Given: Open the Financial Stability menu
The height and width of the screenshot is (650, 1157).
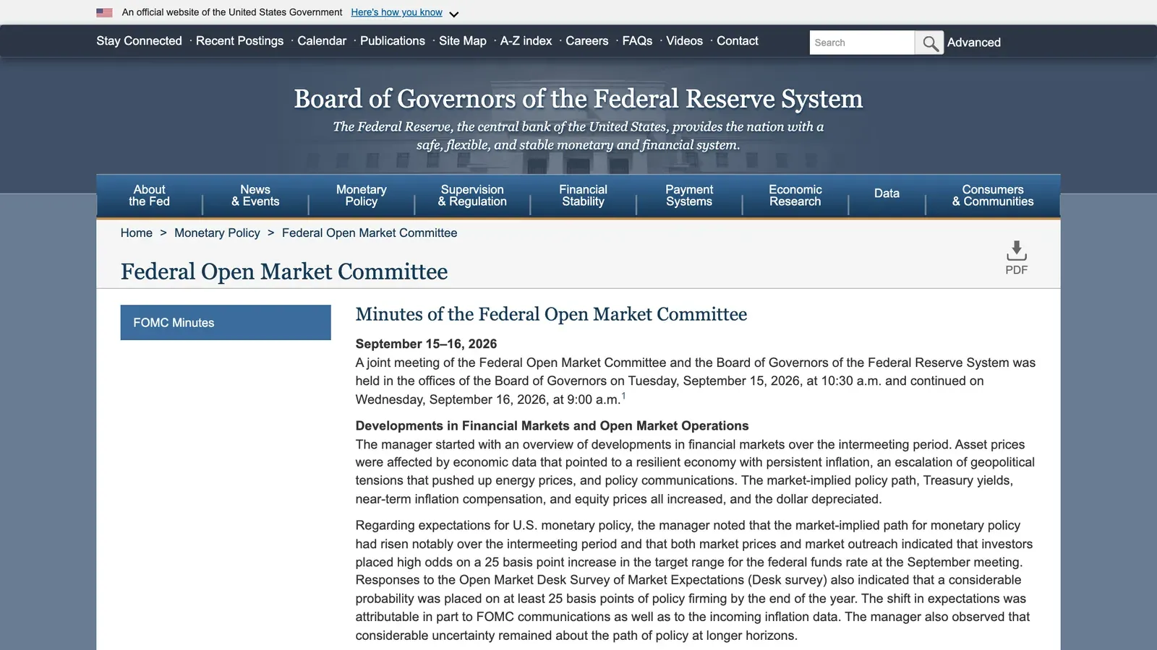Looking at the screenshot, I should (583, 196).
